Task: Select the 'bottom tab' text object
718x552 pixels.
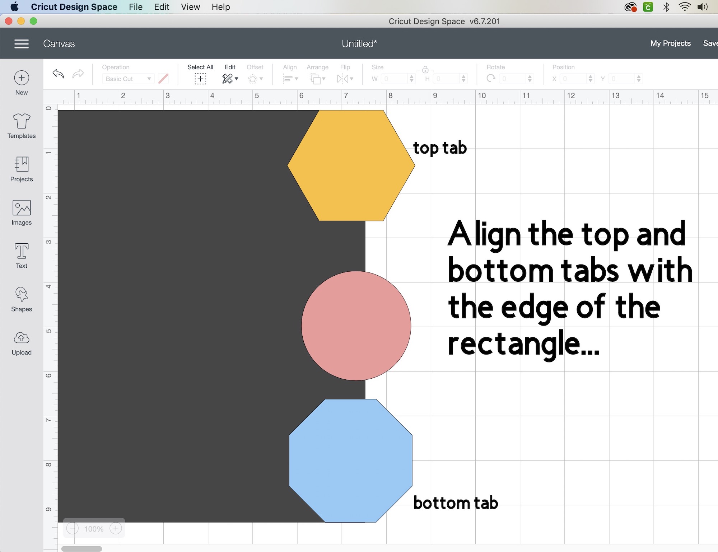Action: coord(456,502)
